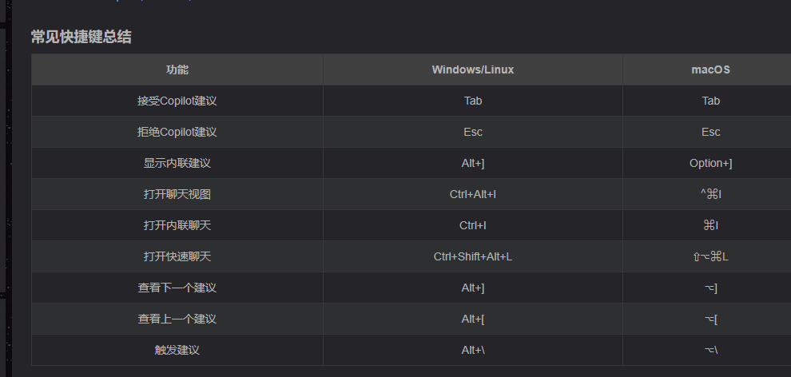Screen dimensions: 791x377
Task: Click Esc in the macOS column
Action: tap(710, 132)
